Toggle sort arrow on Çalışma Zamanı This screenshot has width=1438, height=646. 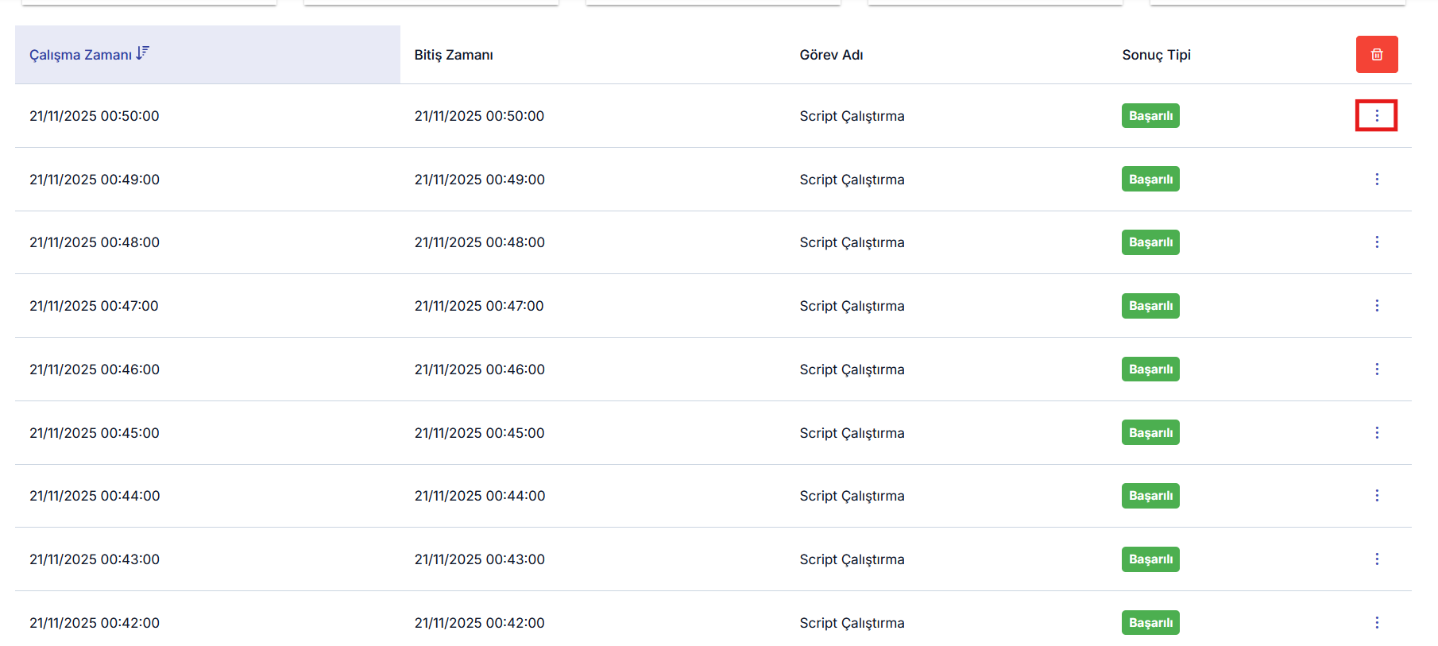click(142, 53)
